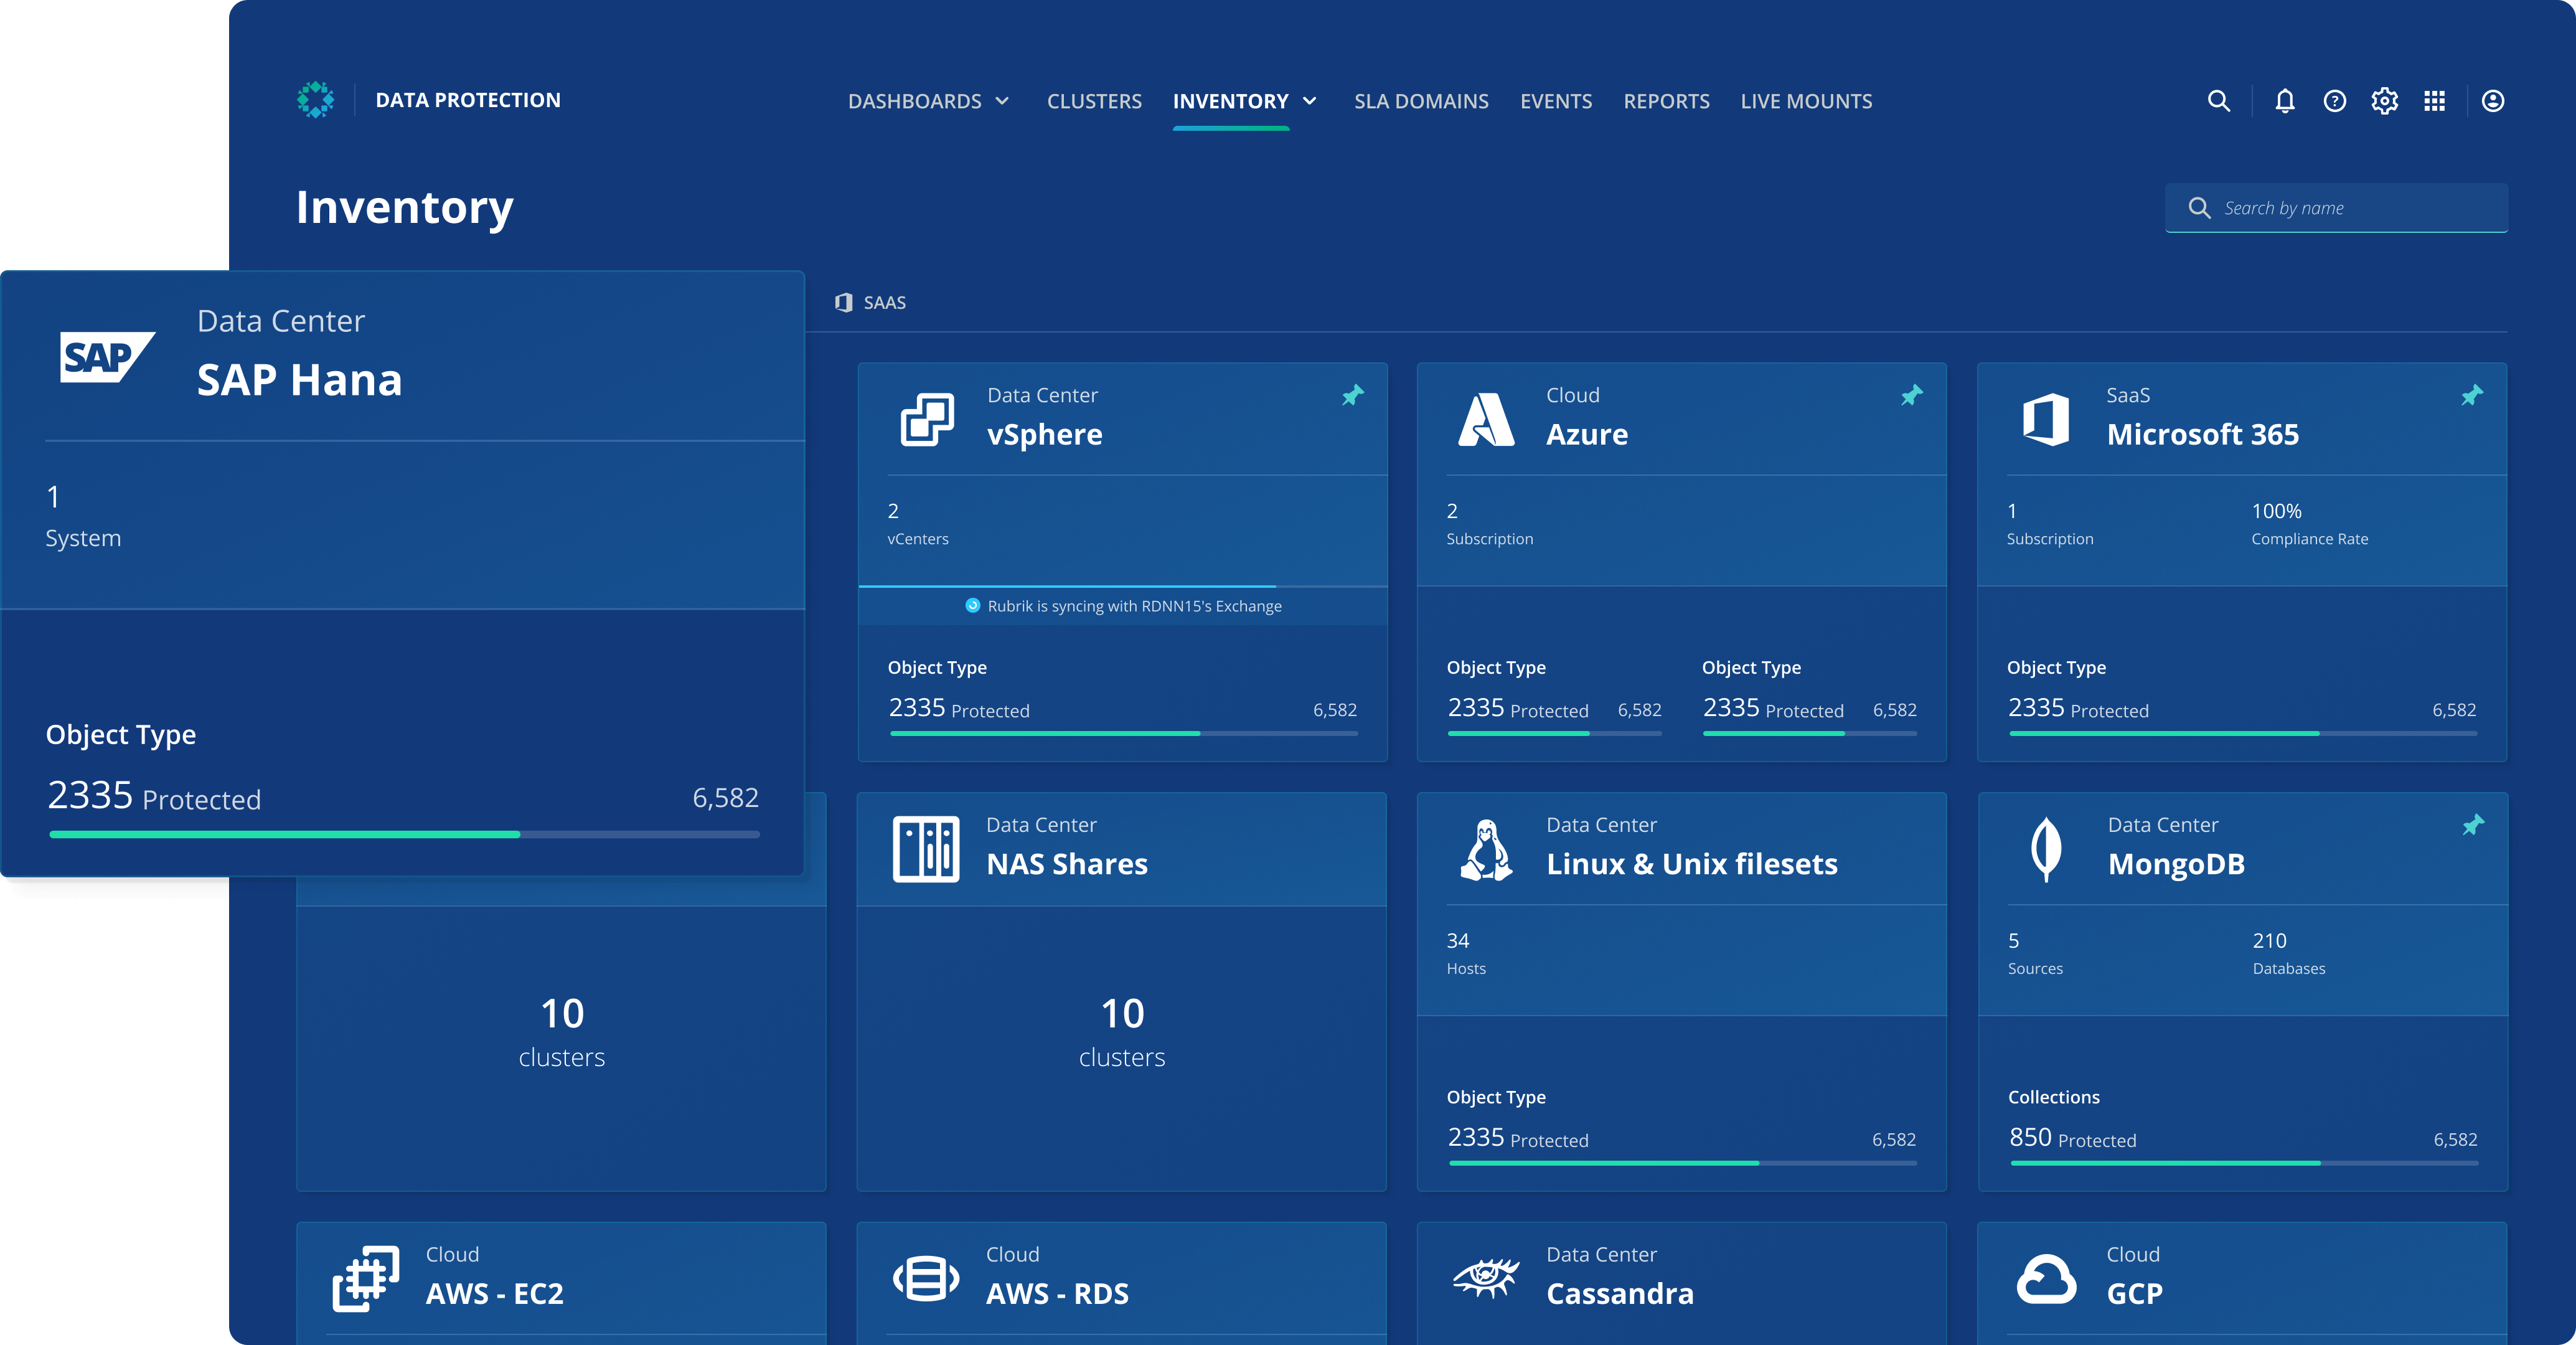This screenshot has width=2576, height=1345.
Task: Expand the Dashboards dropdown chevron
Action: (1002, 101)
